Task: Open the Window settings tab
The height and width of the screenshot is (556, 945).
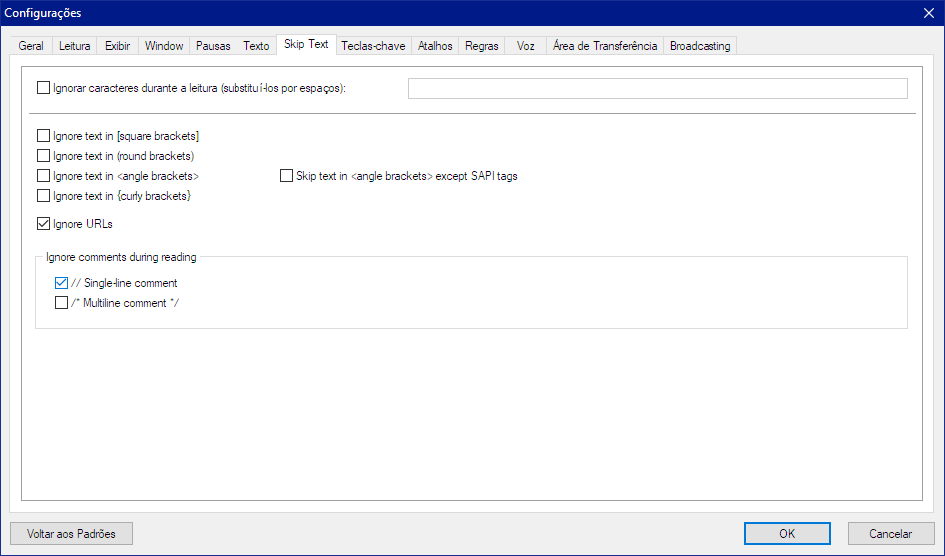Action: point(164,46)
